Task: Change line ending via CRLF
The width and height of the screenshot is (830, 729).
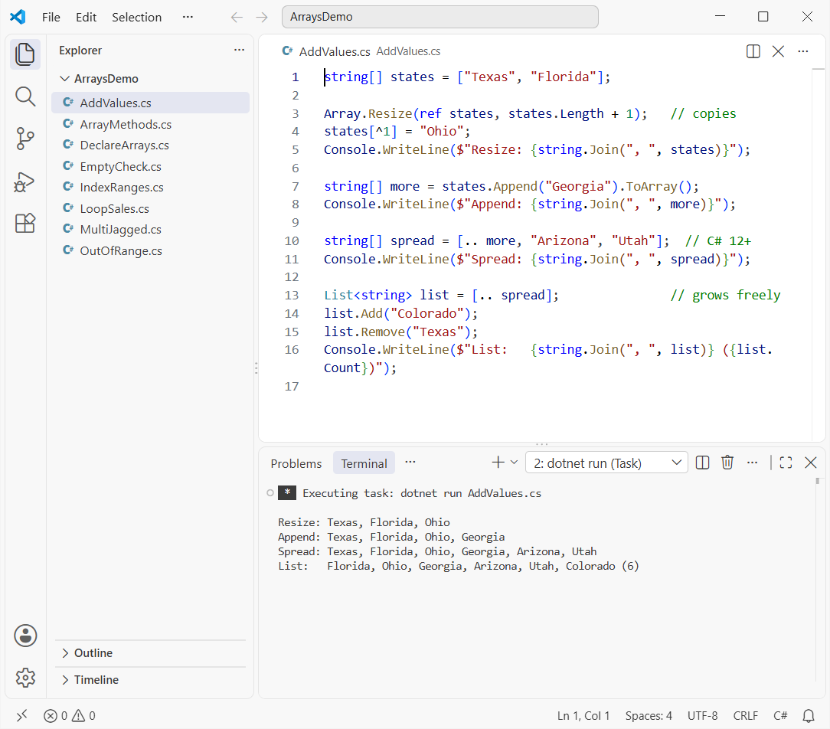Action: (745, 716)
